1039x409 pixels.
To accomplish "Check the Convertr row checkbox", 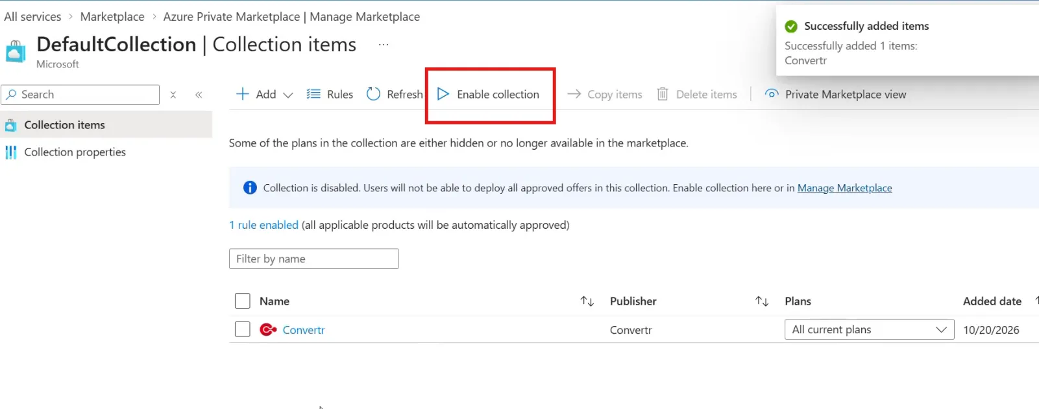I will (242, 329).
